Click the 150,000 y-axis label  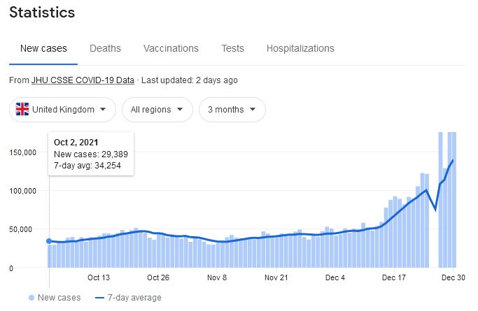pyautogui.click(x=22, y=152)
